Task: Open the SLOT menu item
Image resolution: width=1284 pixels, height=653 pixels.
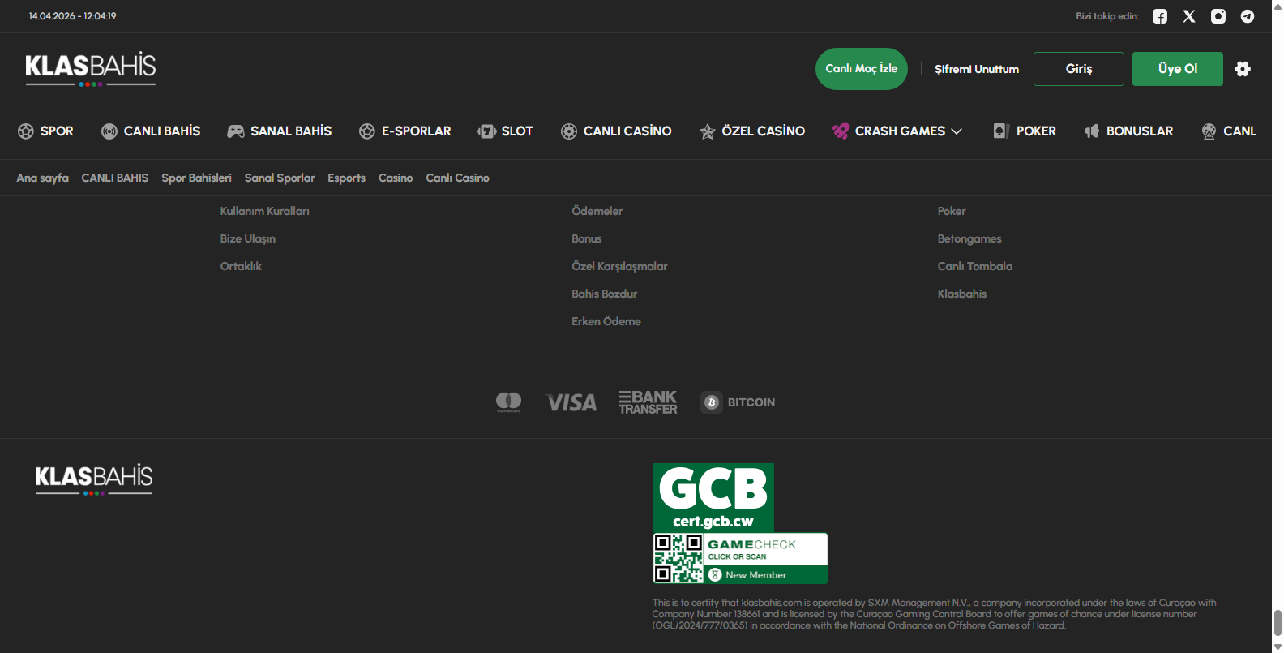Action: [506, 131]
